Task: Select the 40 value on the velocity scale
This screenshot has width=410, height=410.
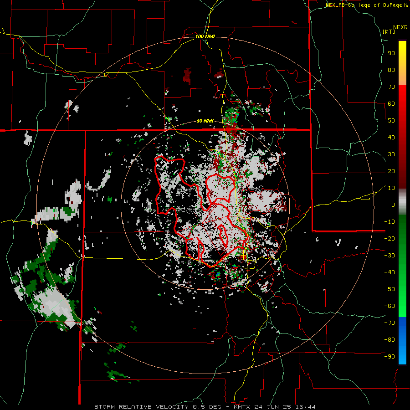Action: point(391,137)
